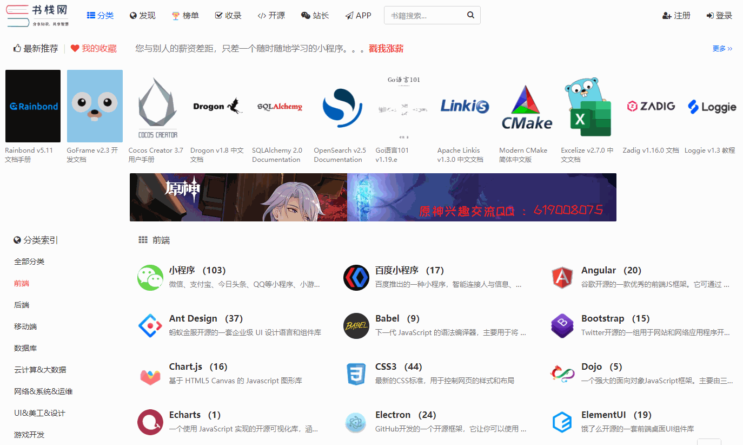Click the search magnifier icon
The height and width of the screenshot is (445, 743).
click(x=469, y=15)
